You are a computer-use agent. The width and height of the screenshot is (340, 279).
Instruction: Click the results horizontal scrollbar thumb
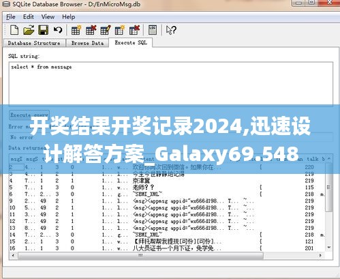pyautogui.click(x=140, y=255)
